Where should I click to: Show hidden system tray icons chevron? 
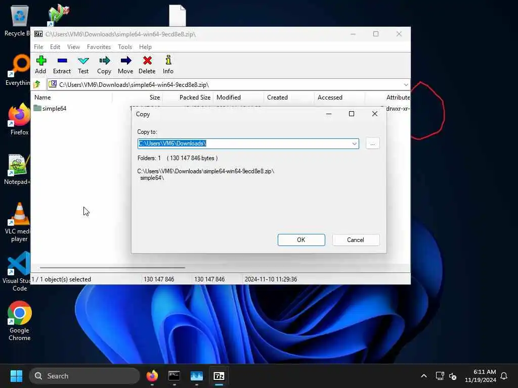[424, 376]
